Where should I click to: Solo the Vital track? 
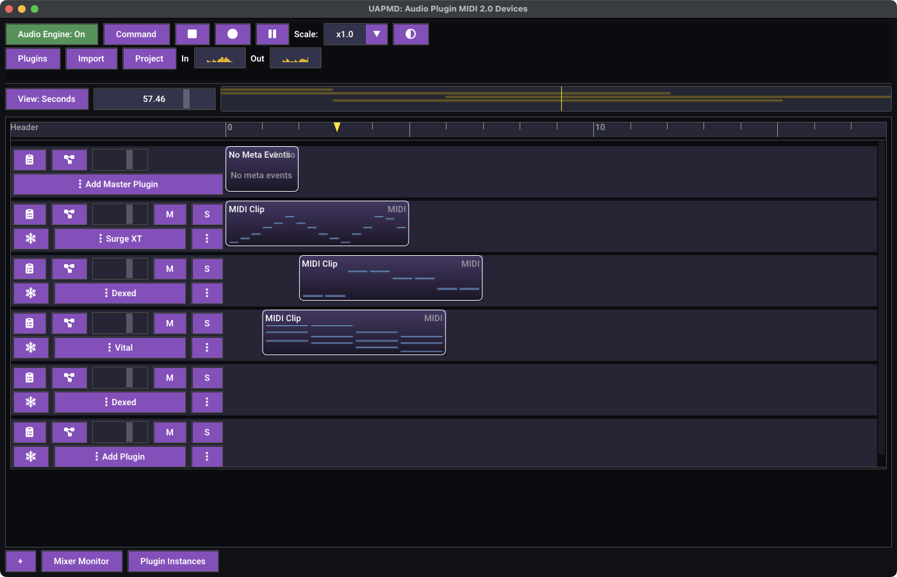(207, 323)
